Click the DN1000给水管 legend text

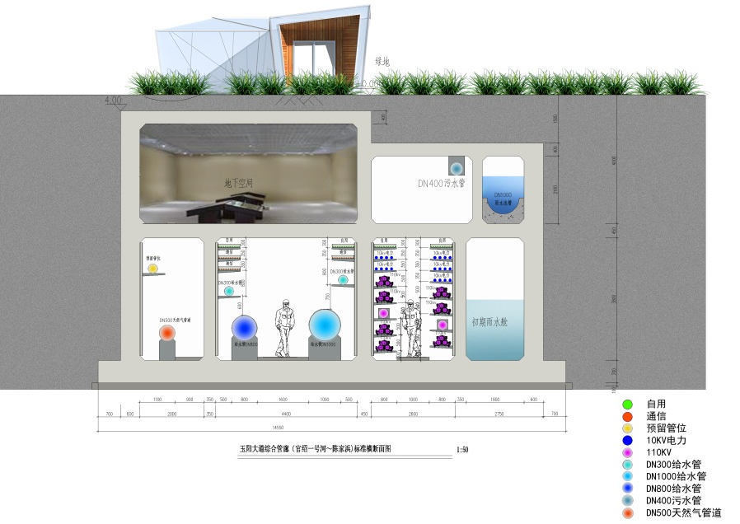click(676, 476)
